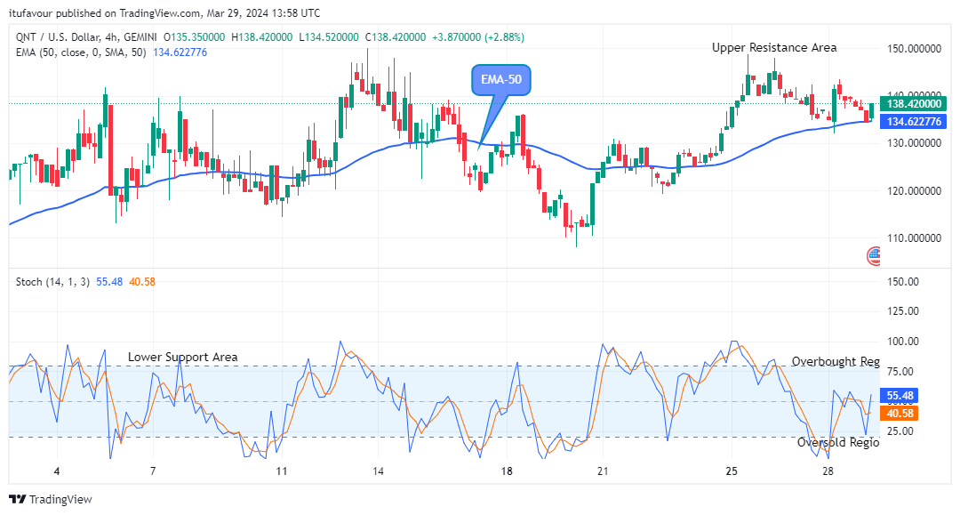Click the flag event icon on price chart
Image resolution: width=960 pixels, height=515 pixels.
pyautogui.click(x=874, y=256)
